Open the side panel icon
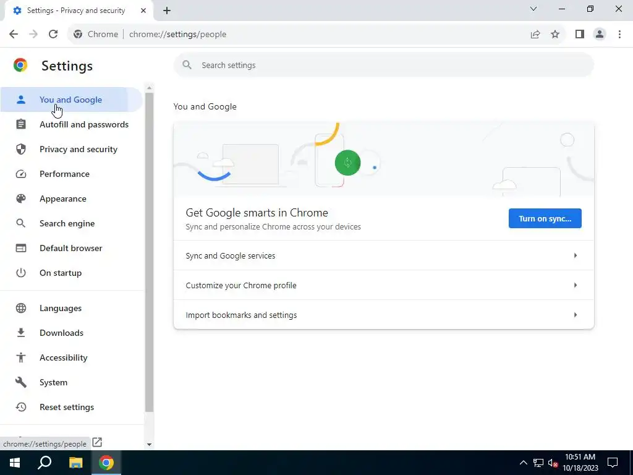Image resolution: width=633 pixels, height=475 pixels. 580,35
